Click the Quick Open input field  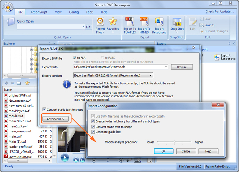[51, 27]
